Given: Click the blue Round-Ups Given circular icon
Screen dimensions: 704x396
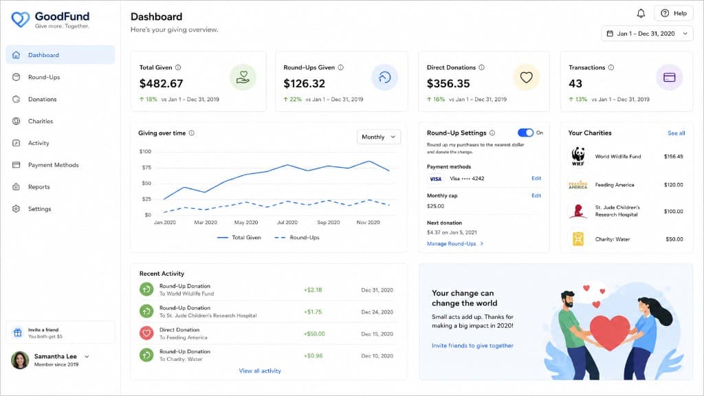Looking at the screenshot, I should 384,77.
